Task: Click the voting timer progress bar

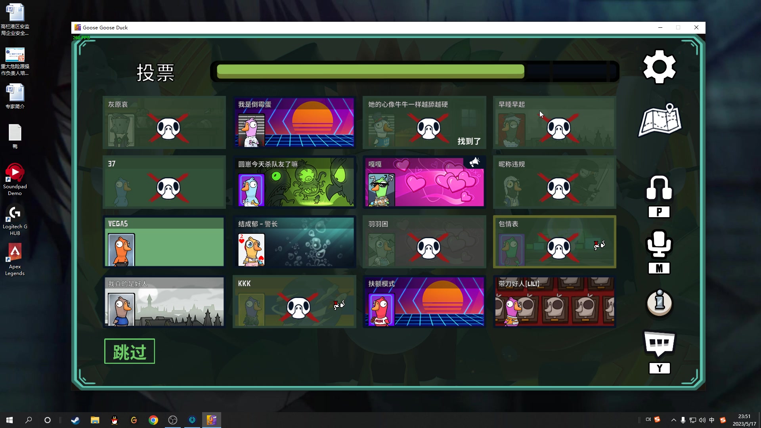Action: point(414,71)
